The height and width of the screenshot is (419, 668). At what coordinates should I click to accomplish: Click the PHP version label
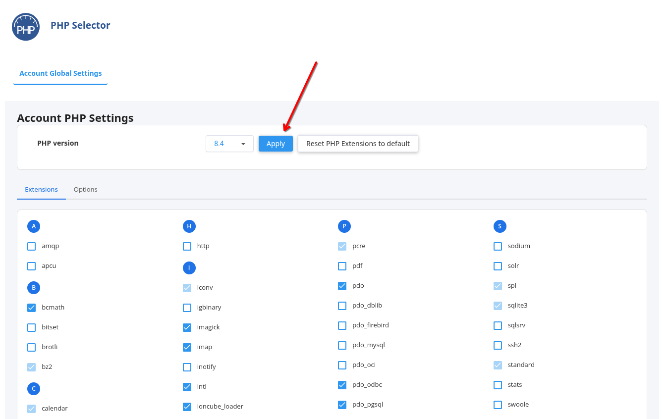click(x=58, y=143)
